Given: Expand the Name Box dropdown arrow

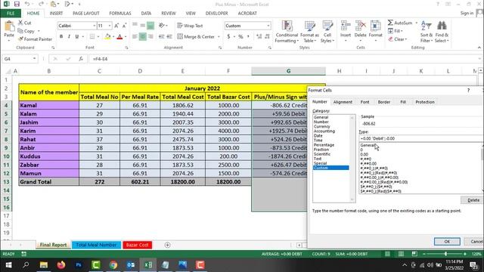Looking at the screenshot, I should 34,59.
